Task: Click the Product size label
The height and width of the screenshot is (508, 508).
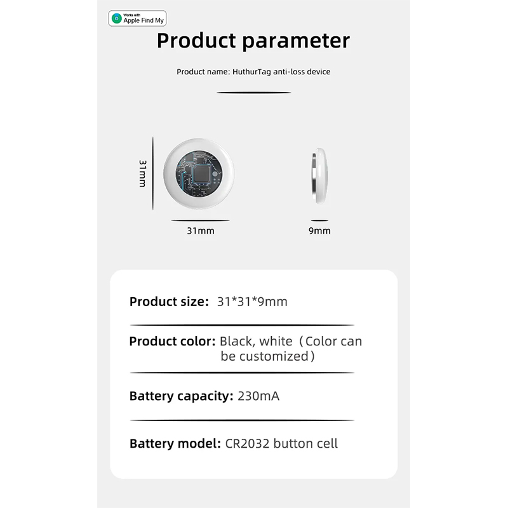Action: (169, 302)
